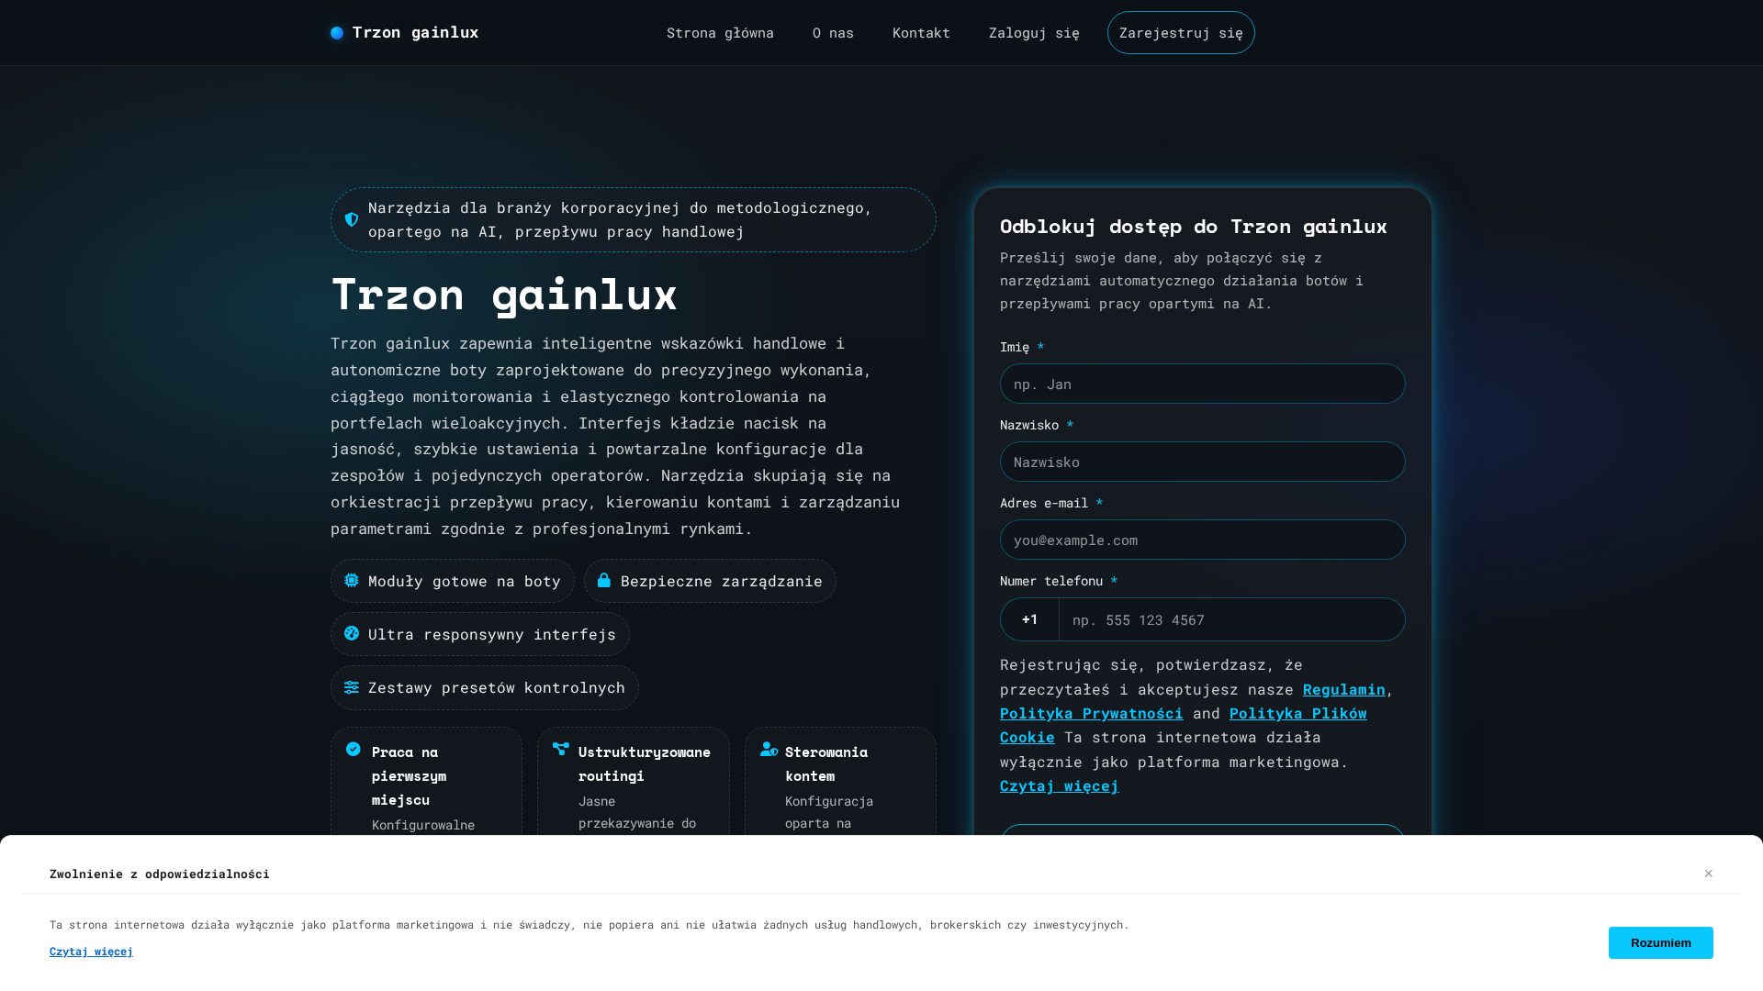
Task: Click Czytaj więcej in the disclaimer banner
Action: (x=91, y=952)
